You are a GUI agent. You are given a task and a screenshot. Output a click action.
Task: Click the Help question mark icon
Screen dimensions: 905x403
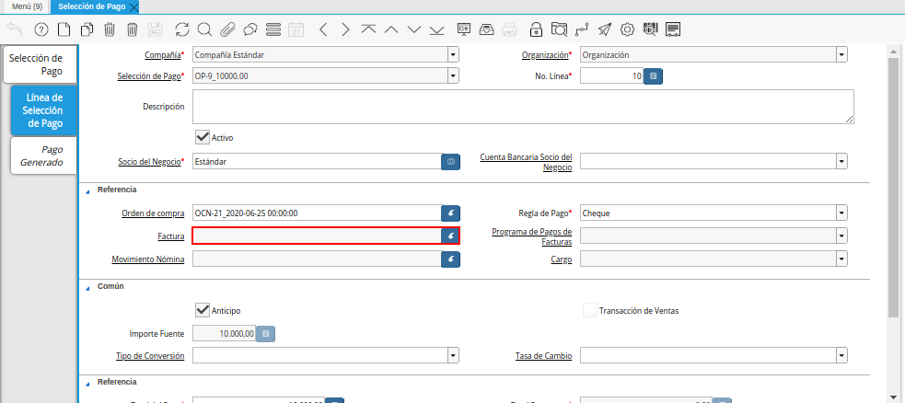tap(41, 29)
